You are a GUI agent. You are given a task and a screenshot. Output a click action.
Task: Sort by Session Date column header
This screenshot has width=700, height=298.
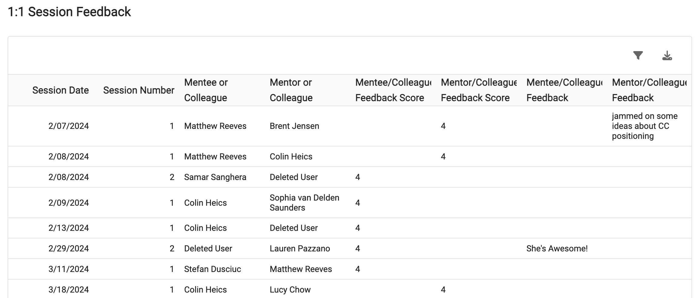(x=60, y=90)
